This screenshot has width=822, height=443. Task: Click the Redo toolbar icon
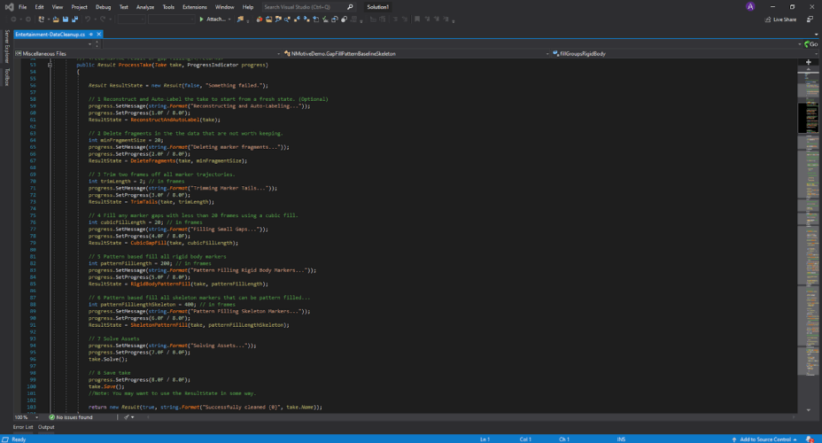click(x=103, y=19)
